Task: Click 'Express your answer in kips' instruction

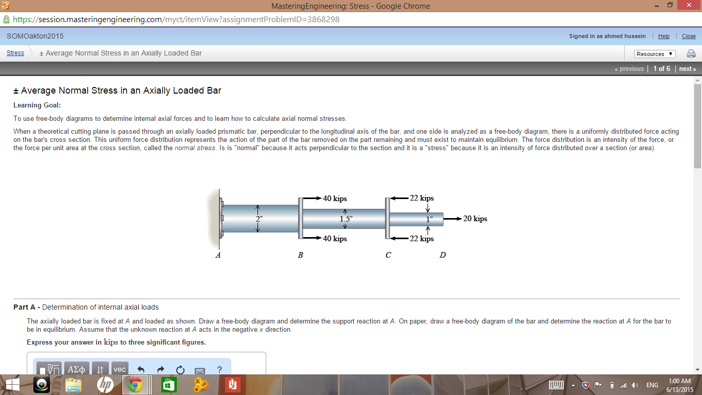Action: coord(116,342)
